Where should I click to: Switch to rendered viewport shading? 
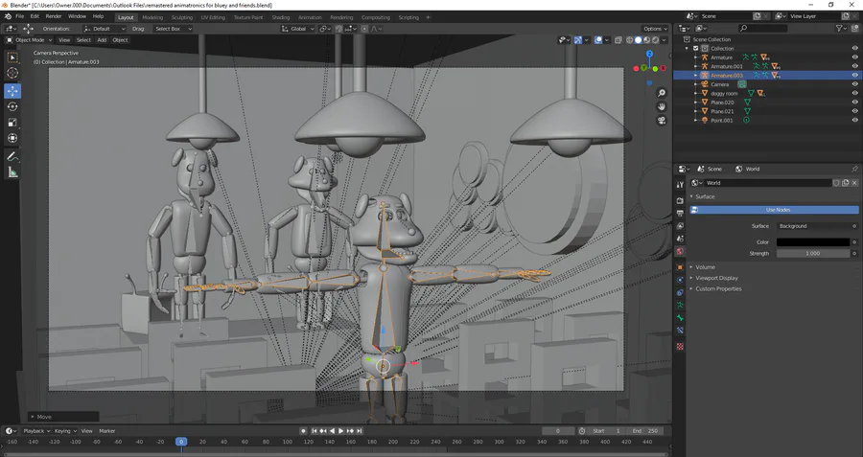[656, 40]
